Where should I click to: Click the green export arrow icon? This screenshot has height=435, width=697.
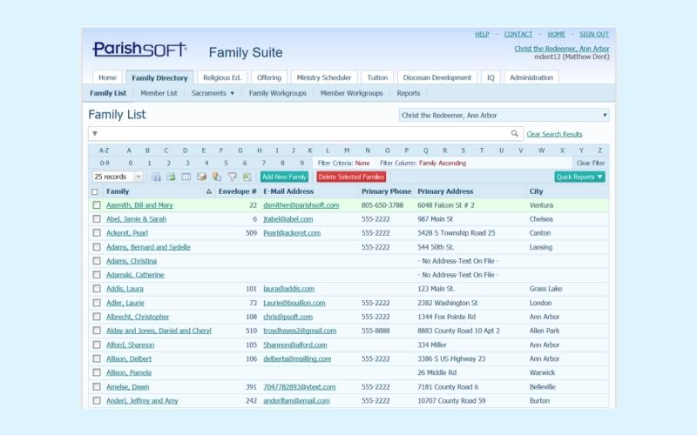(171, 177)
